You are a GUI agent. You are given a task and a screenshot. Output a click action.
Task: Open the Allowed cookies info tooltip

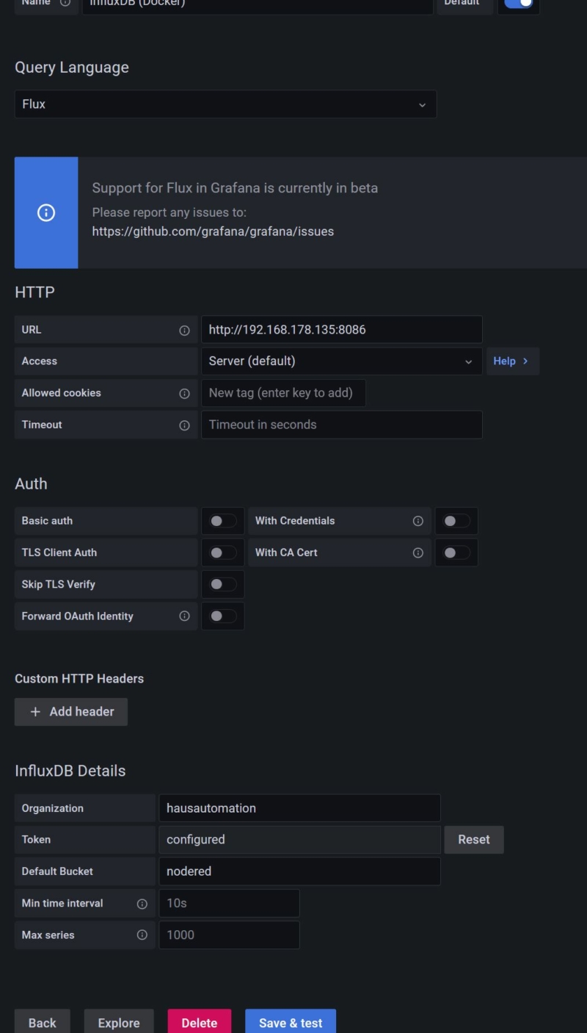[x=183, y=392]
